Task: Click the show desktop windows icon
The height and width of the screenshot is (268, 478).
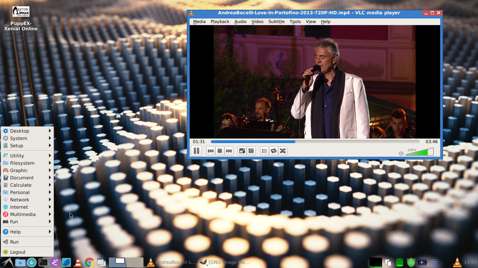Action: (x=101, y=262)
